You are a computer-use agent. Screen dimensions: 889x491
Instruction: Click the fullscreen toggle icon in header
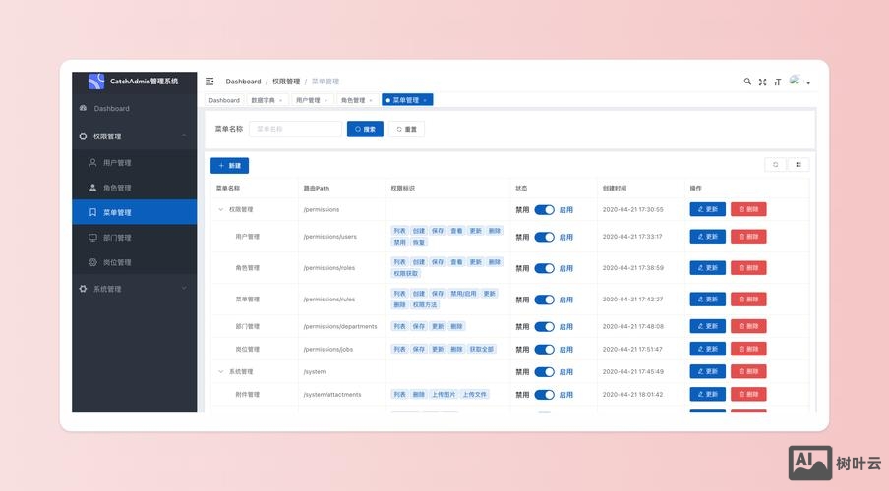(762, 82)
